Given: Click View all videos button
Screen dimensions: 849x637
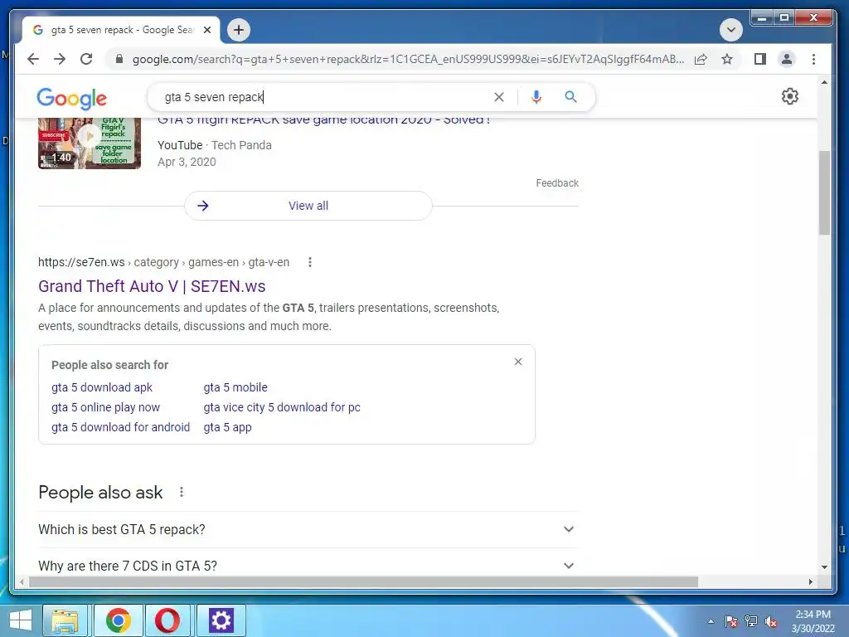Looking at the screenshot, I should pyautogui.click(x=308, y=206).
